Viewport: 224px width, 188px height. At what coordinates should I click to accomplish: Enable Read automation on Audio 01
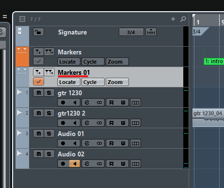tap(112, 143)
